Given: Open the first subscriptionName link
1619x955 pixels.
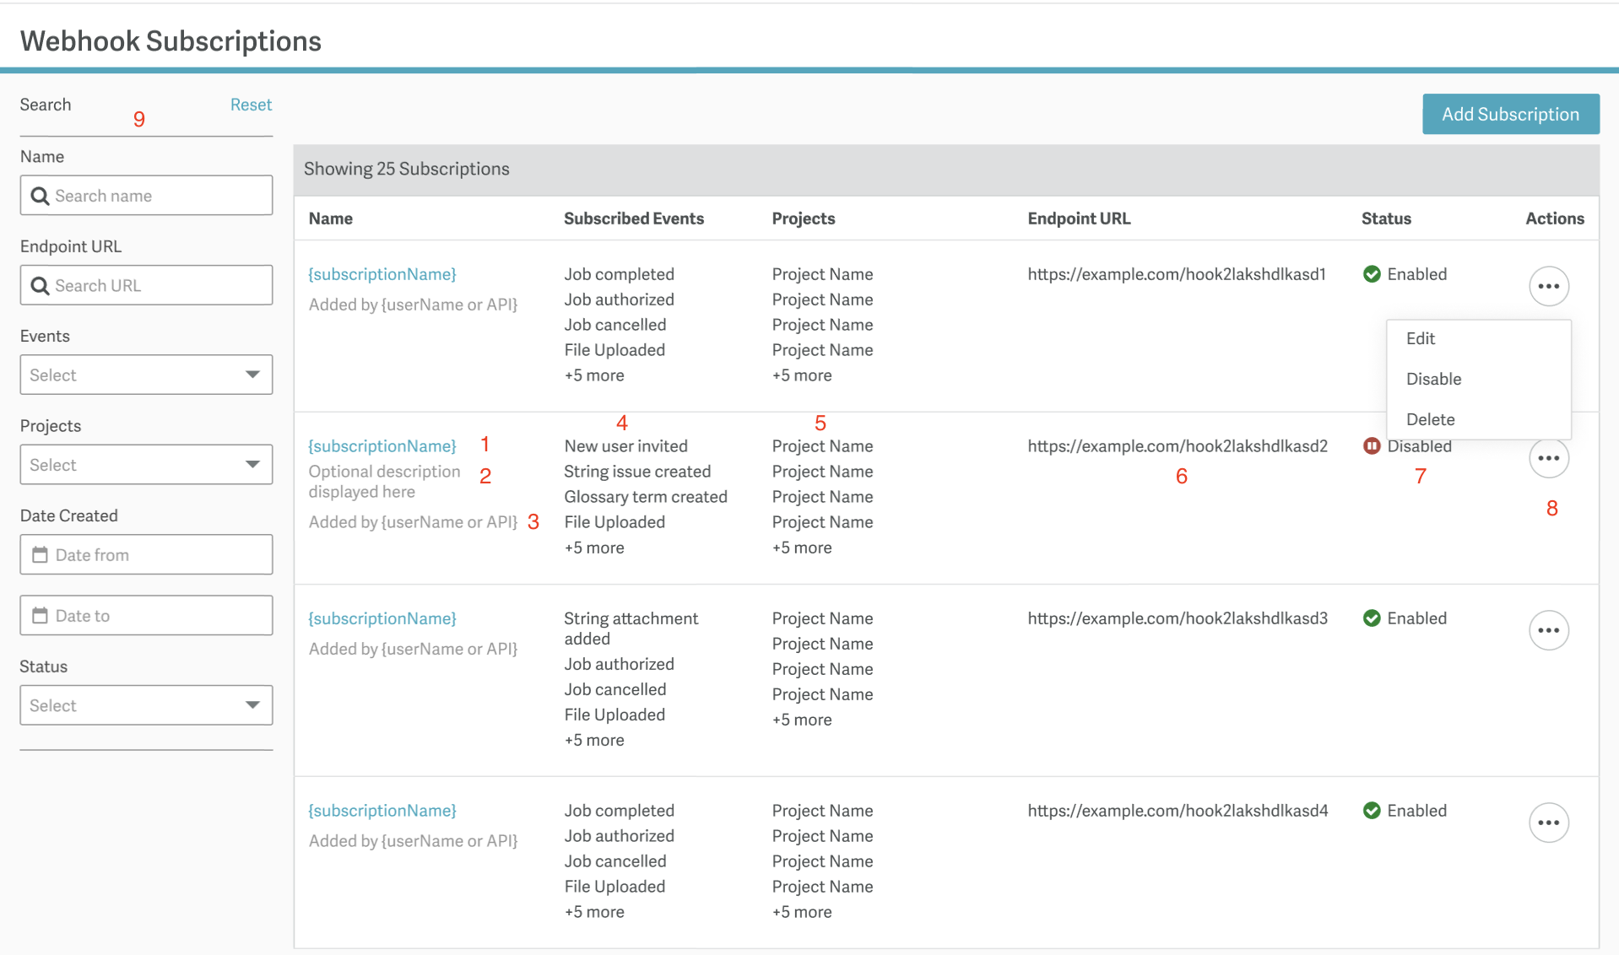Looking at the screenshot, I should click(x=382, y=273).
